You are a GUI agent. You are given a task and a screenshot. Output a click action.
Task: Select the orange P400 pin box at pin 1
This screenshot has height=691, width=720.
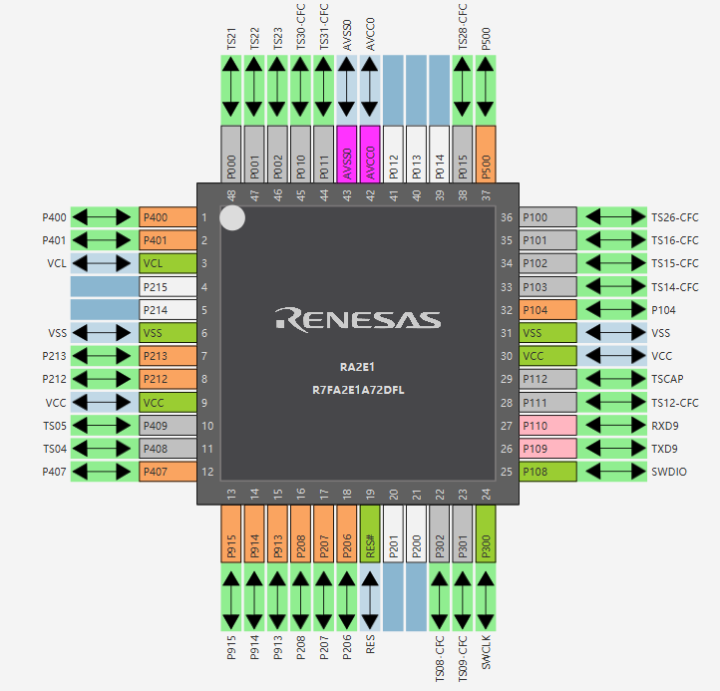tap(168, 217)
